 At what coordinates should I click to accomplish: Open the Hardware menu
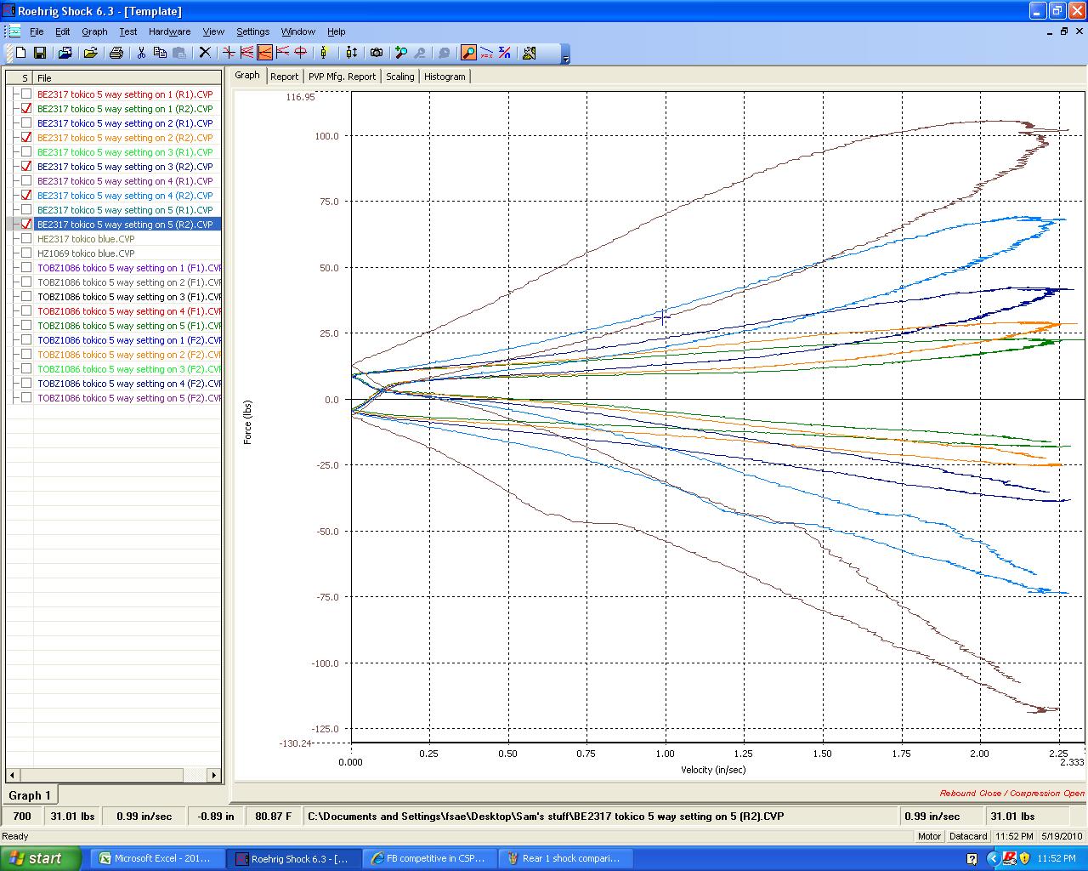(169, 31)
